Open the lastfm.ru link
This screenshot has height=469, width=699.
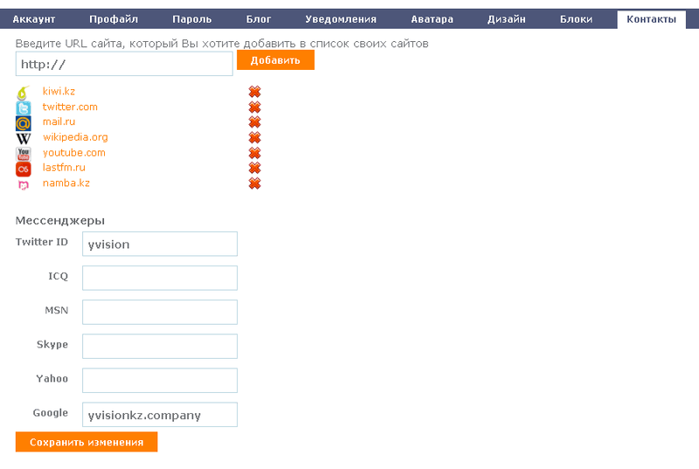(x=64, y=168)
